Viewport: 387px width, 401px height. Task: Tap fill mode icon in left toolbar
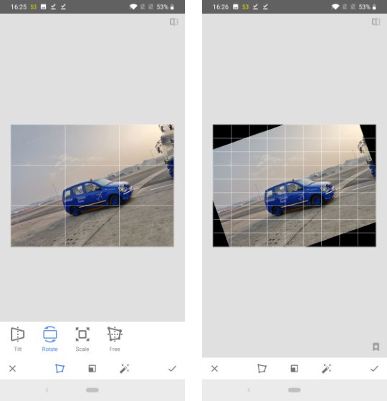[92, 369]
